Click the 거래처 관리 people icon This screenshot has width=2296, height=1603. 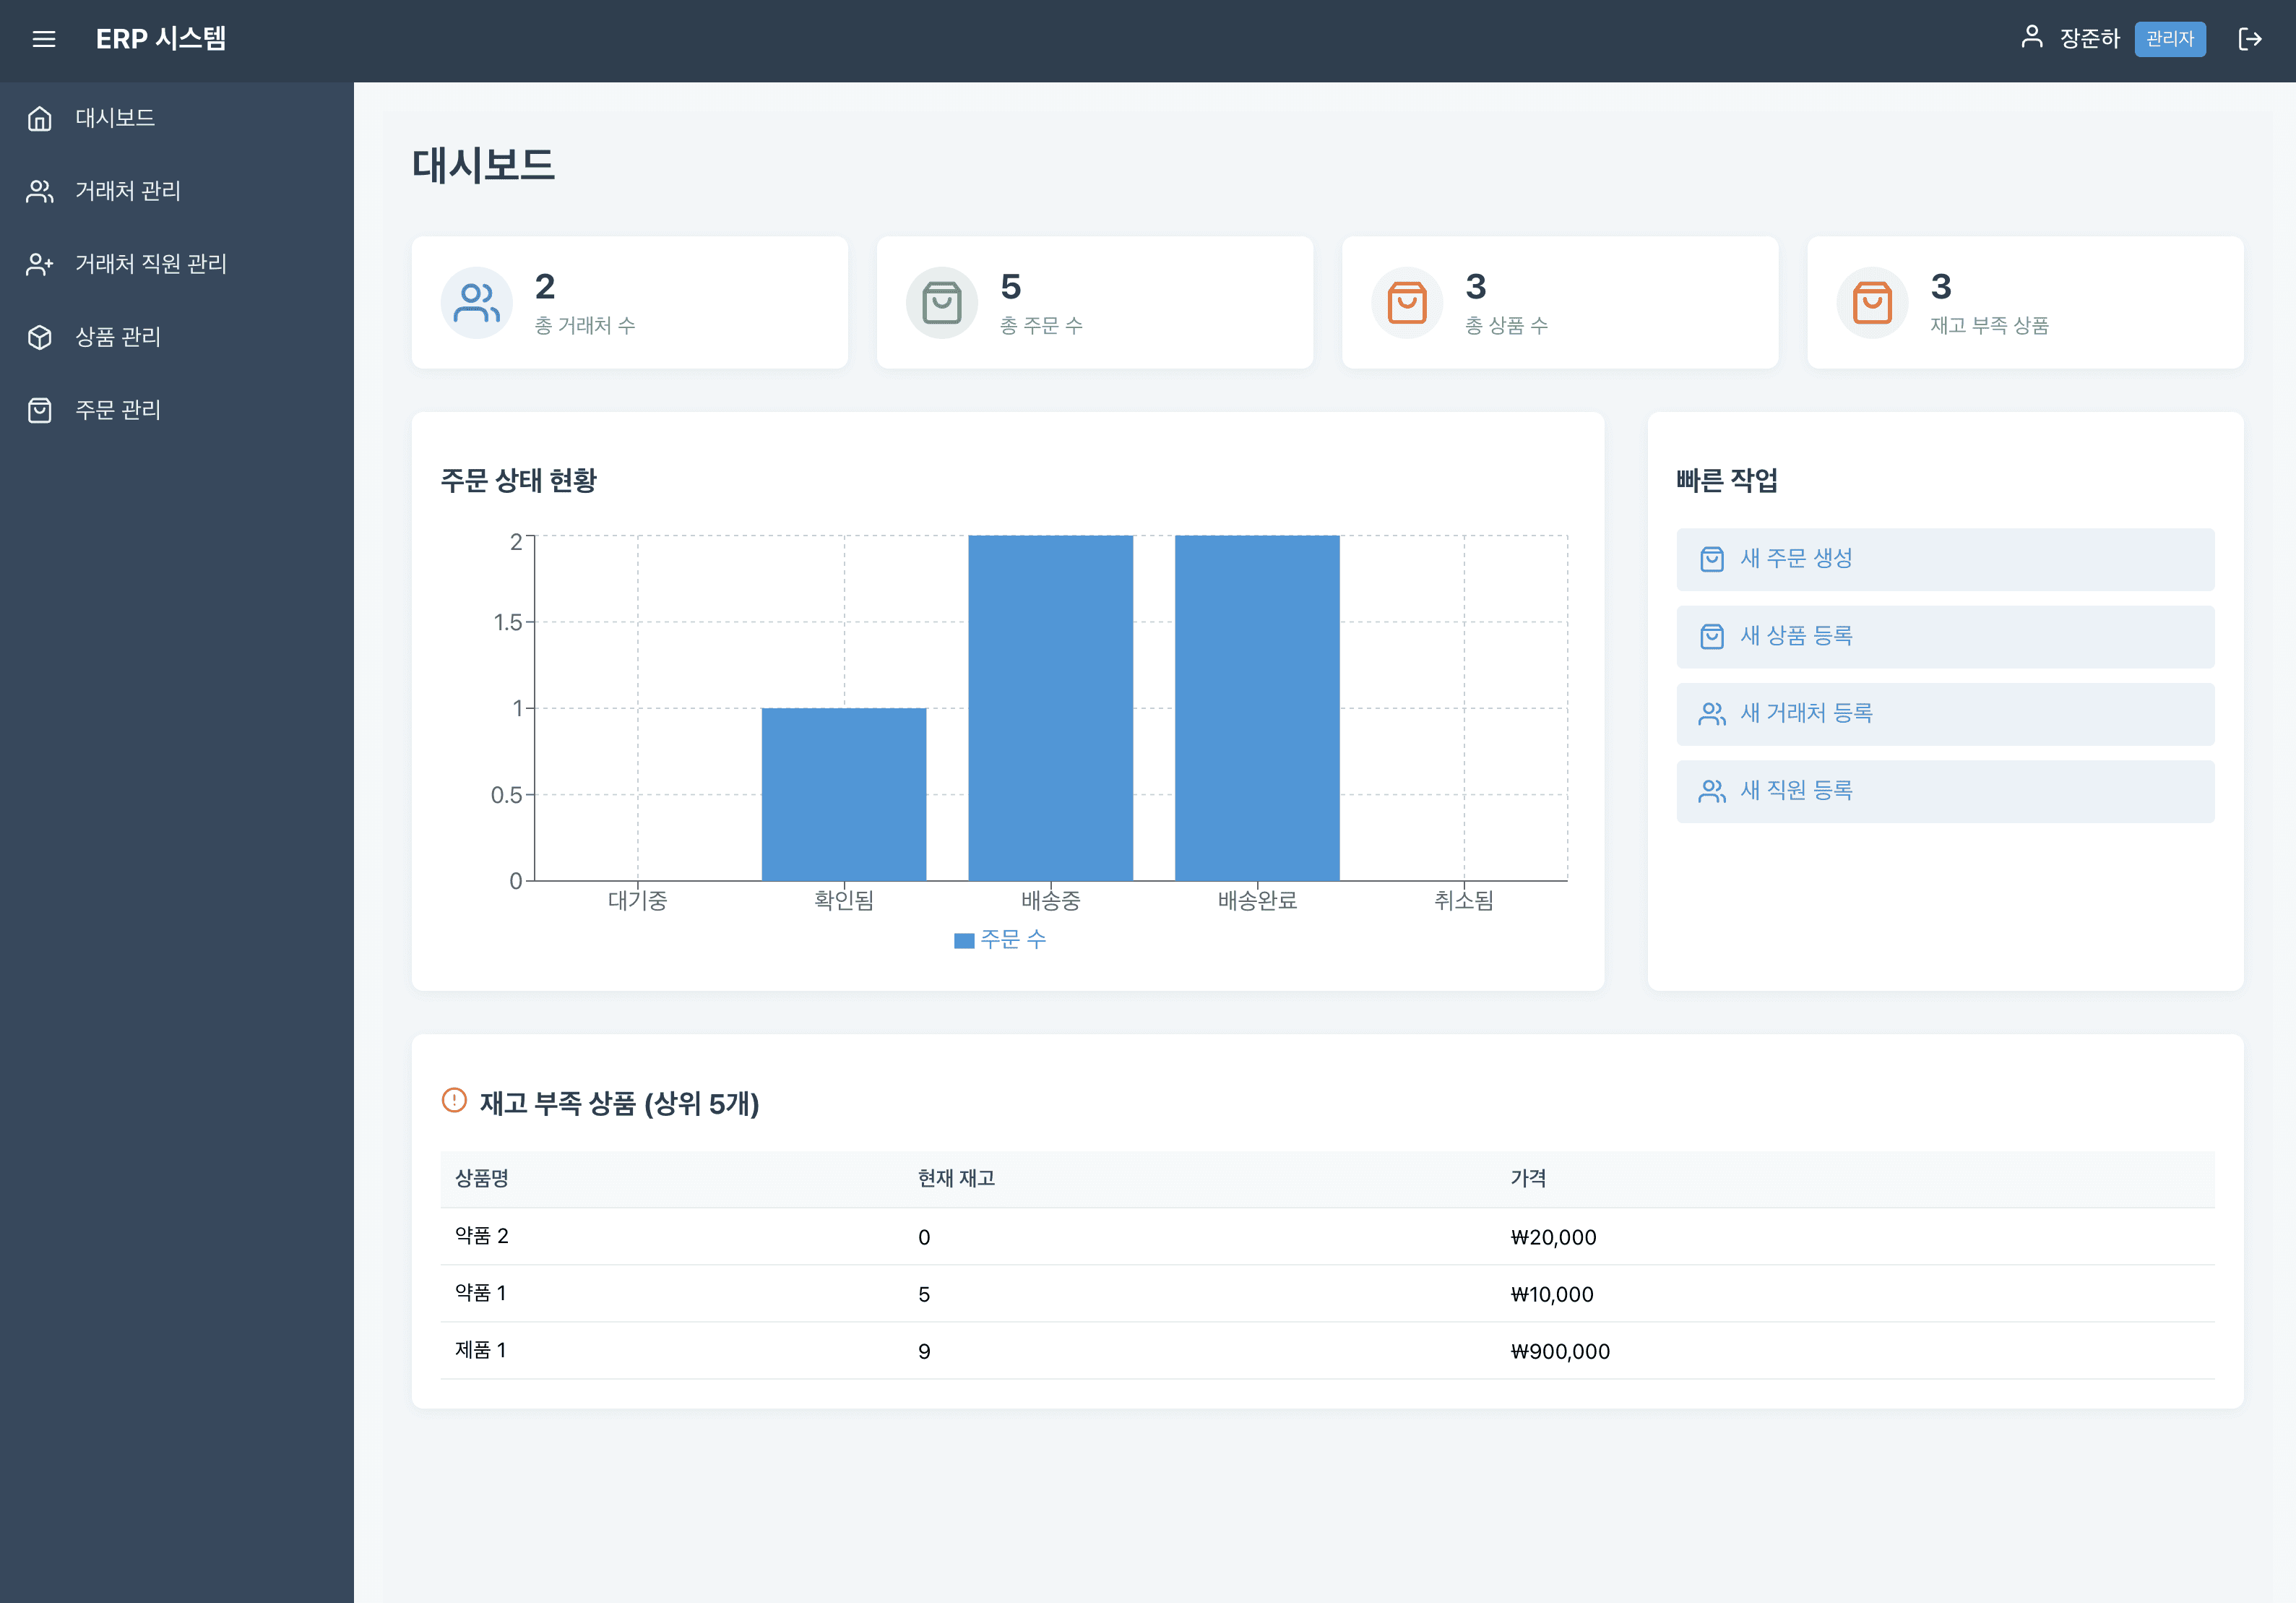point(40,191)
